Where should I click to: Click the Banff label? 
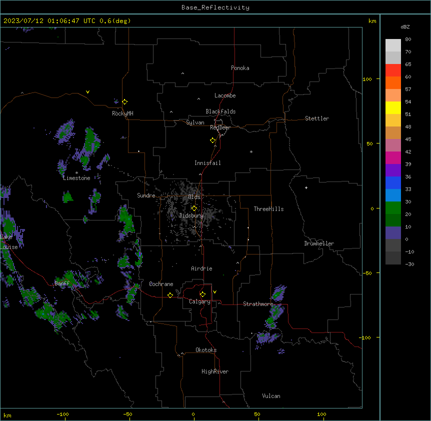pyautogui.click(x=62, y=283)
